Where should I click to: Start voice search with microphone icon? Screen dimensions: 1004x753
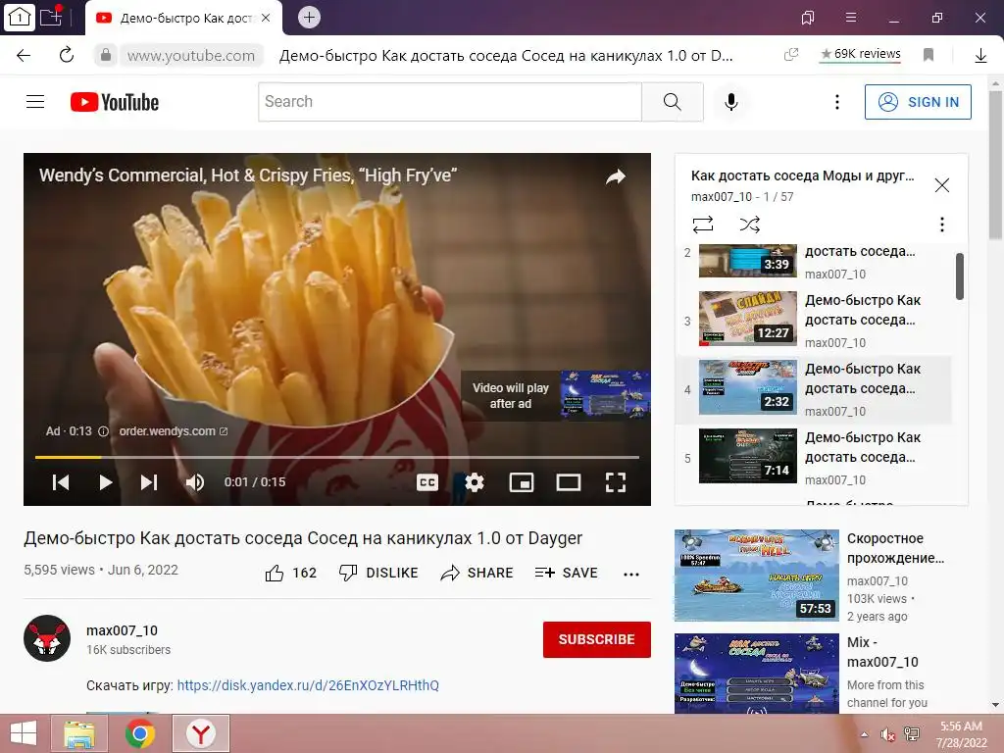pos(731,102)
